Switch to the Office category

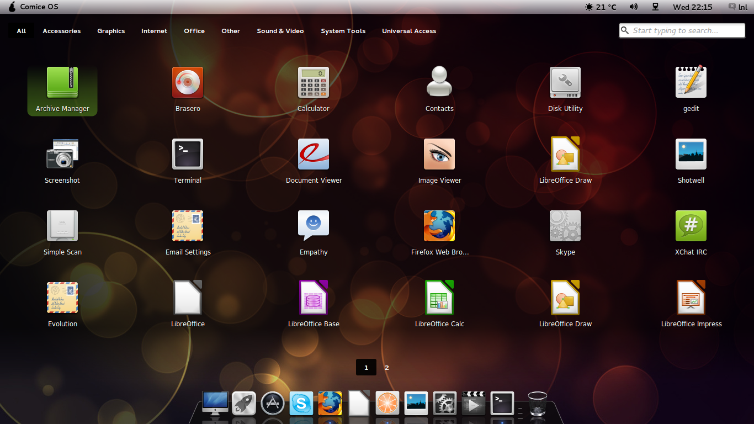[x=194, y=31]
